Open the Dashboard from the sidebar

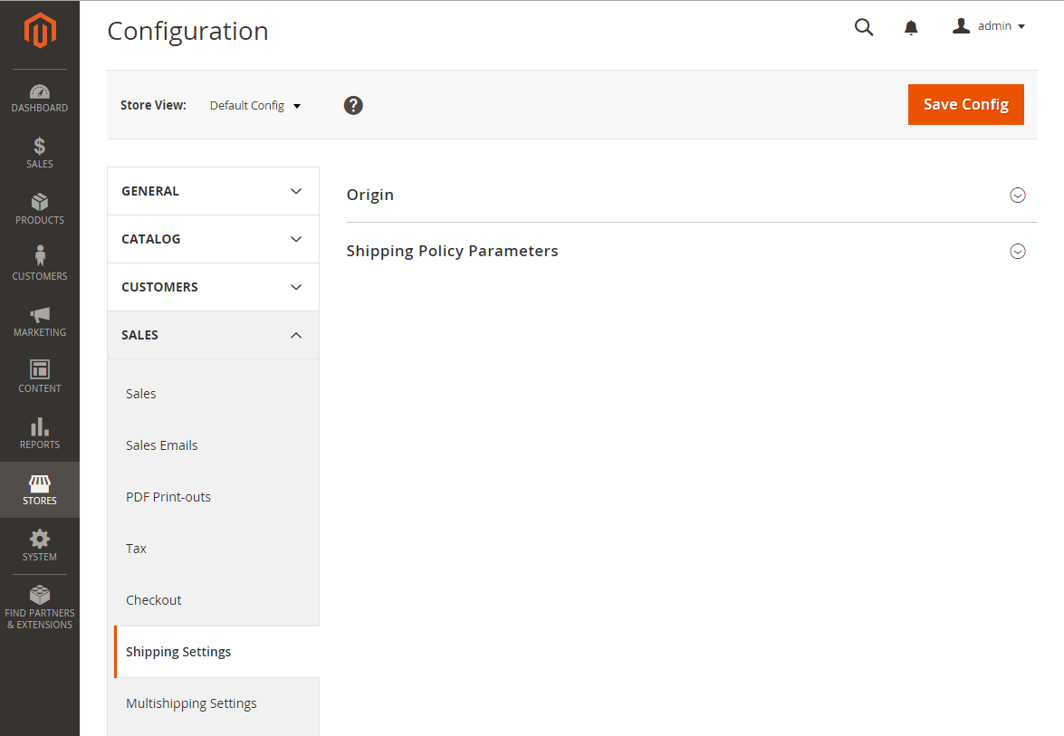[39, 99]
